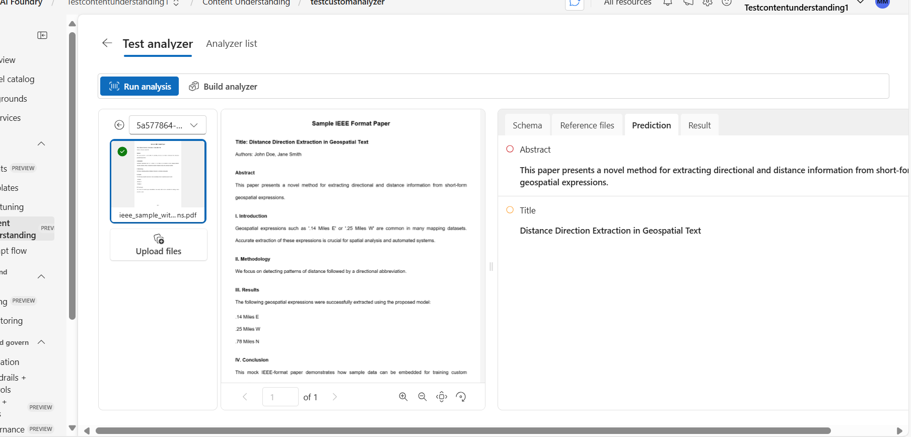Click Build analyzer
Image resolution: width=911 pixels, height=437 pixels.
tap(223, 87)
